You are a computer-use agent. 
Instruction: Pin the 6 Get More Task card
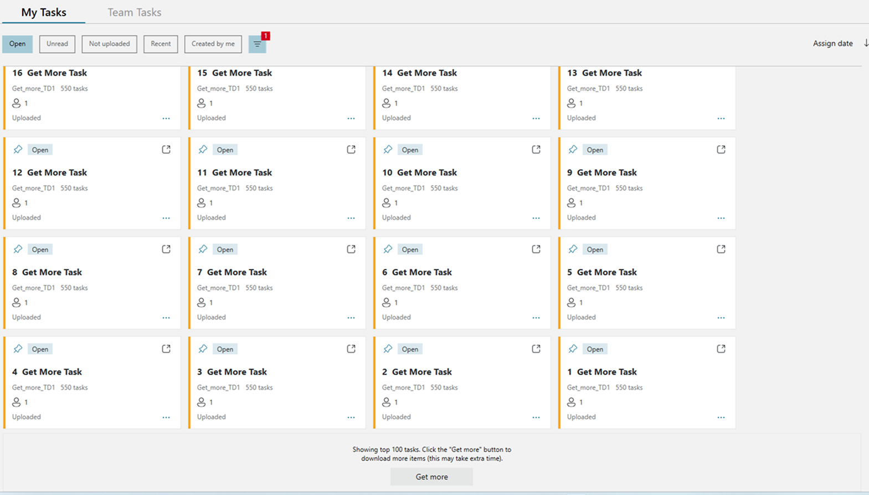point(388,249)
